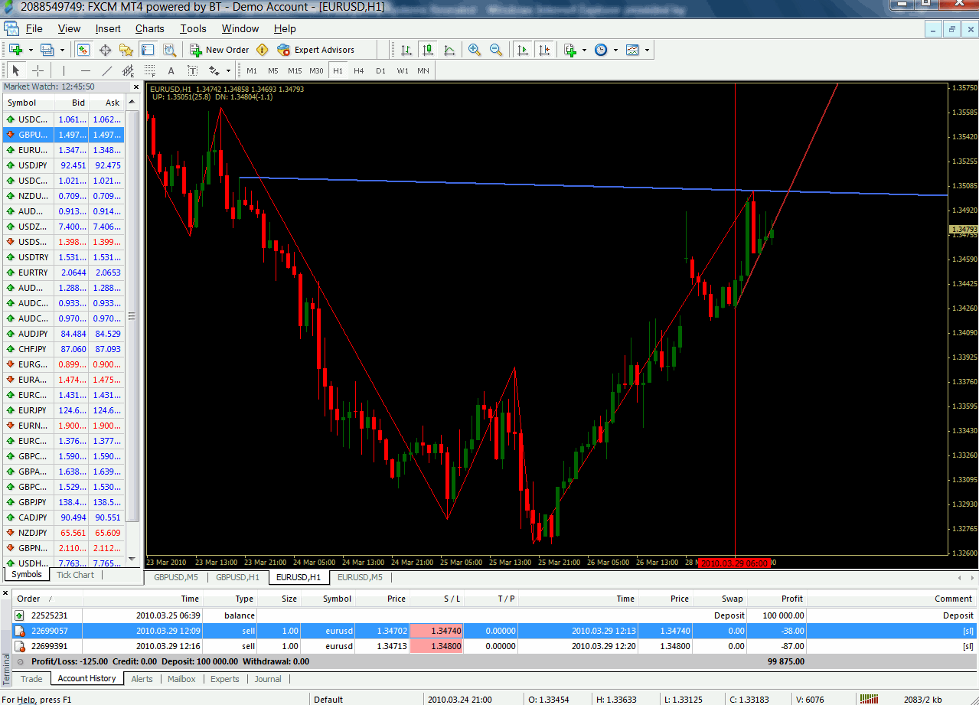Toggle the Market Watch window button

pyautogui.click(x=83, y=50)
